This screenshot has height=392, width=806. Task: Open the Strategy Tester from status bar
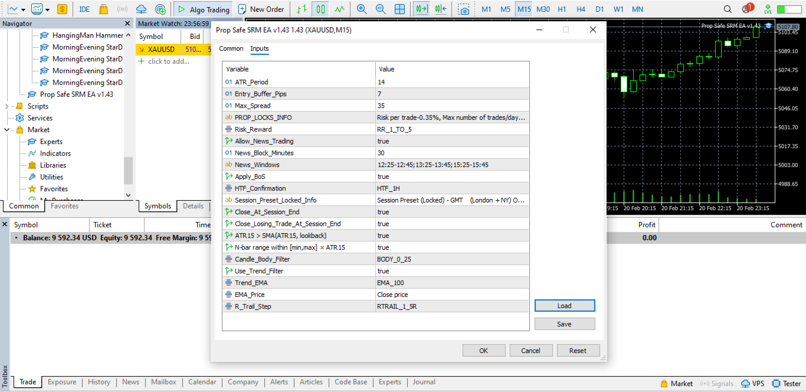tap(787, 384)
